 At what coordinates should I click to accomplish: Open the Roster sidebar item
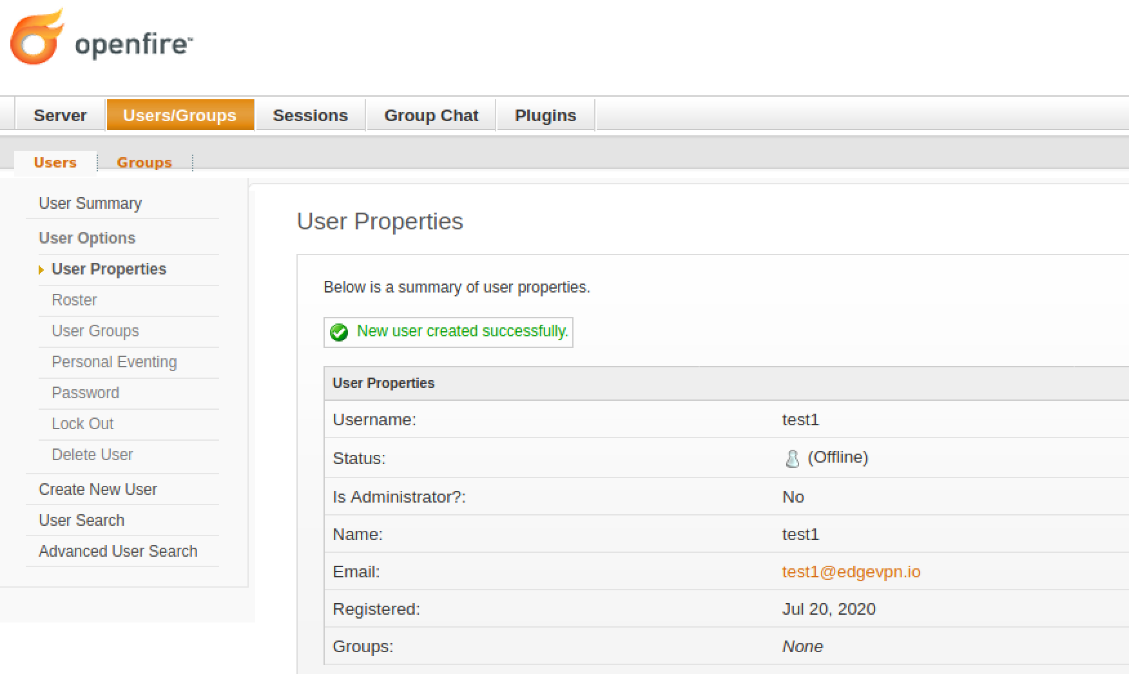pyautogui.click(x=74, y=300)
